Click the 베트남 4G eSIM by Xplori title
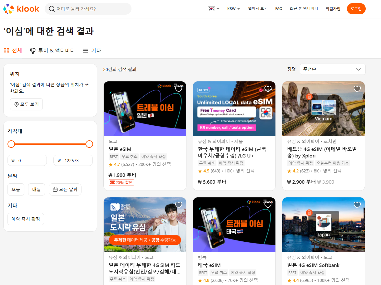The height and width of the screenshot is (285, 381). point(322,152)
